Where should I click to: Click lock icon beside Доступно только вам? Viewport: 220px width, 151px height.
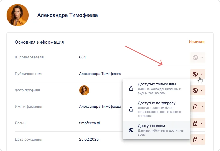(131, 89)
